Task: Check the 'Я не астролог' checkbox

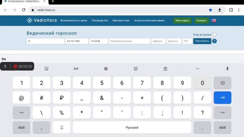Action: [x=214, y=35]
